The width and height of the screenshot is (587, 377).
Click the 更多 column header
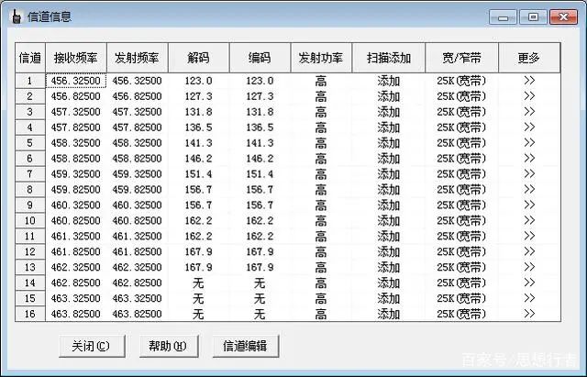(529, 58)
